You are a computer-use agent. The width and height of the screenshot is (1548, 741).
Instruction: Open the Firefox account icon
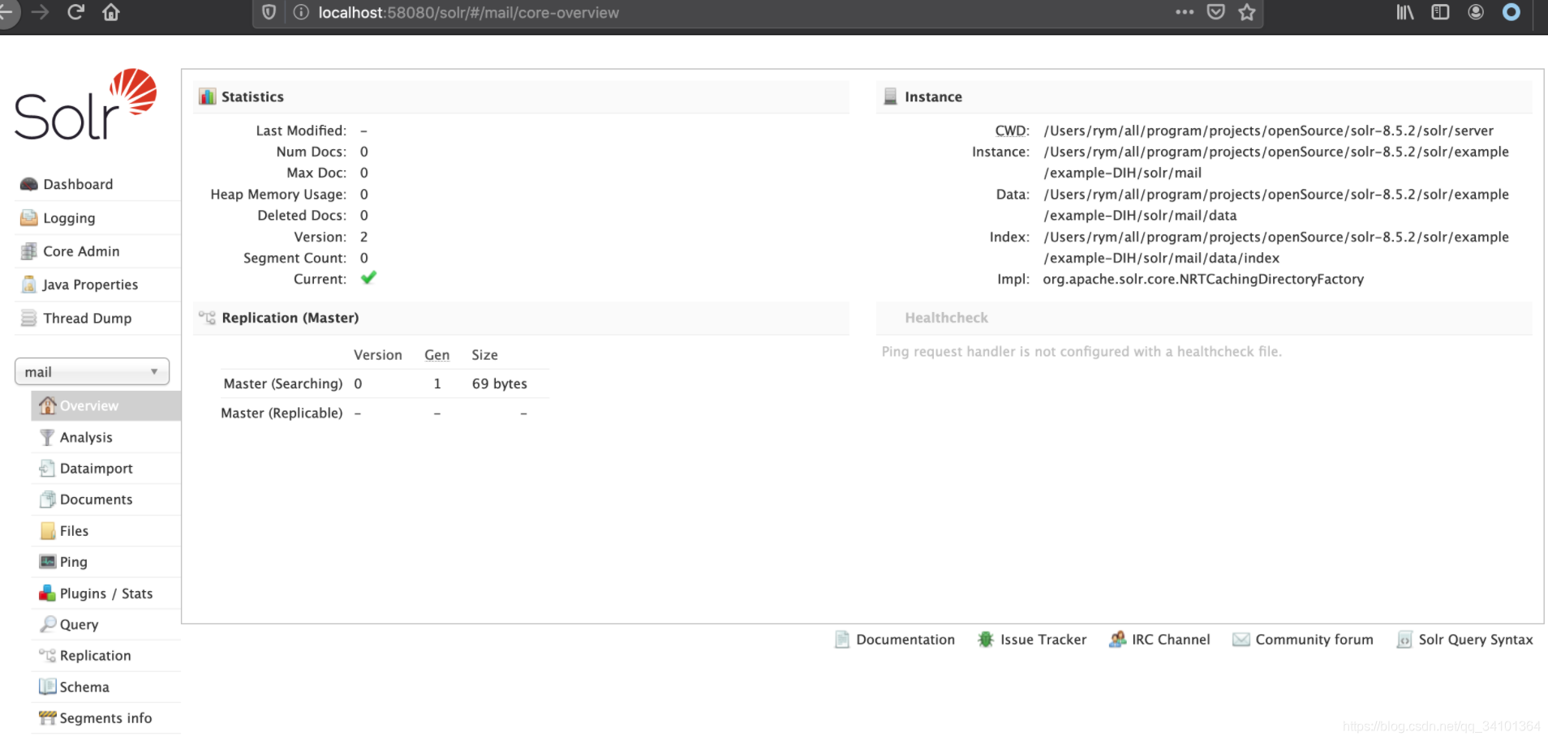point(1476,12)
